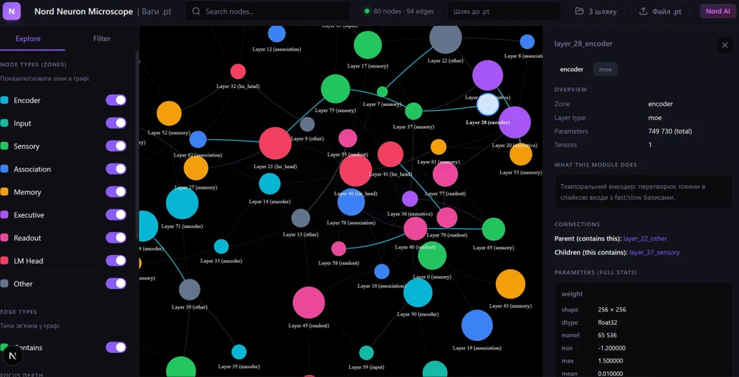The image size is (739, 377).
Task: Select the Layer 33 (encoder) node
Action: [x=221, y=246]
